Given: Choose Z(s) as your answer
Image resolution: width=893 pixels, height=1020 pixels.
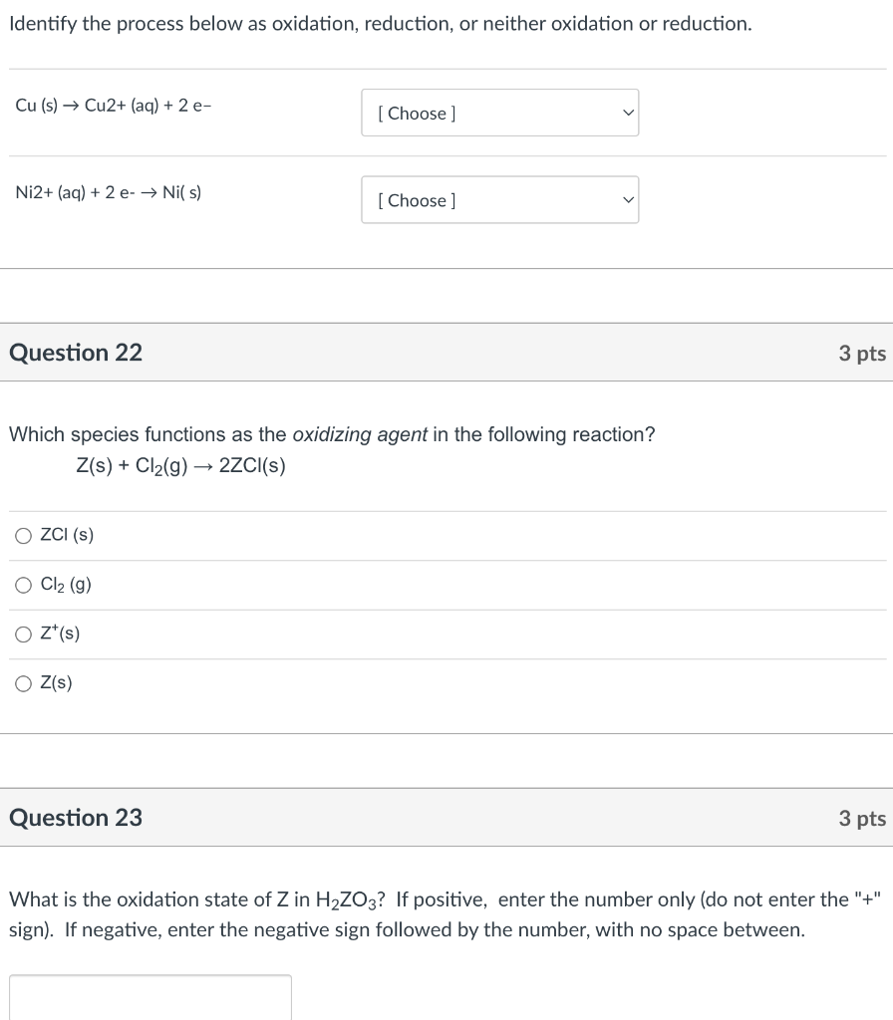Looking at the screenshot, I should [x=23, y=683].
